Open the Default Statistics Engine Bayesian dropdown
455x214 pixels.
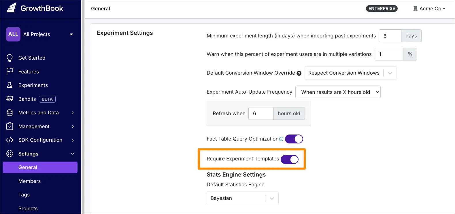point(242,198)
